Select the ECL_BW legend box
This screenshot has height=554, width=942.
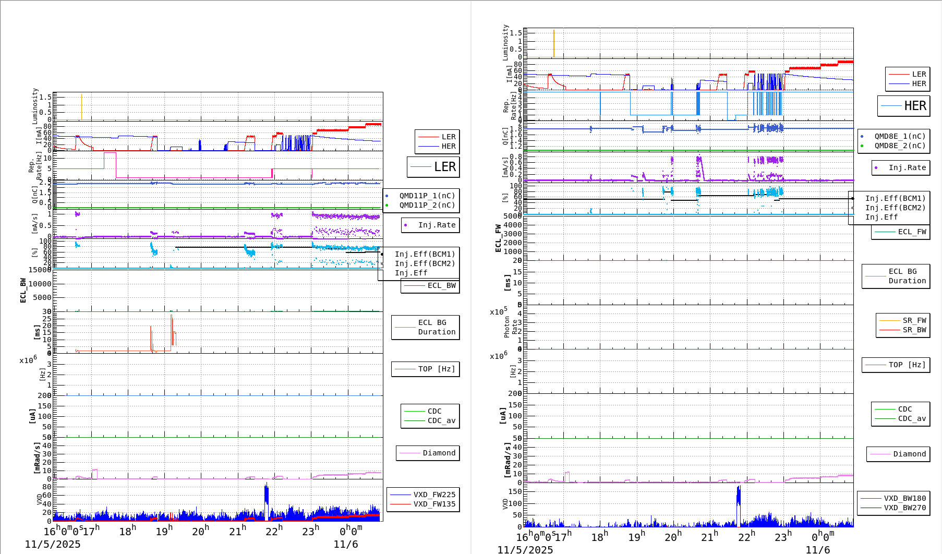tap(430, 285)
